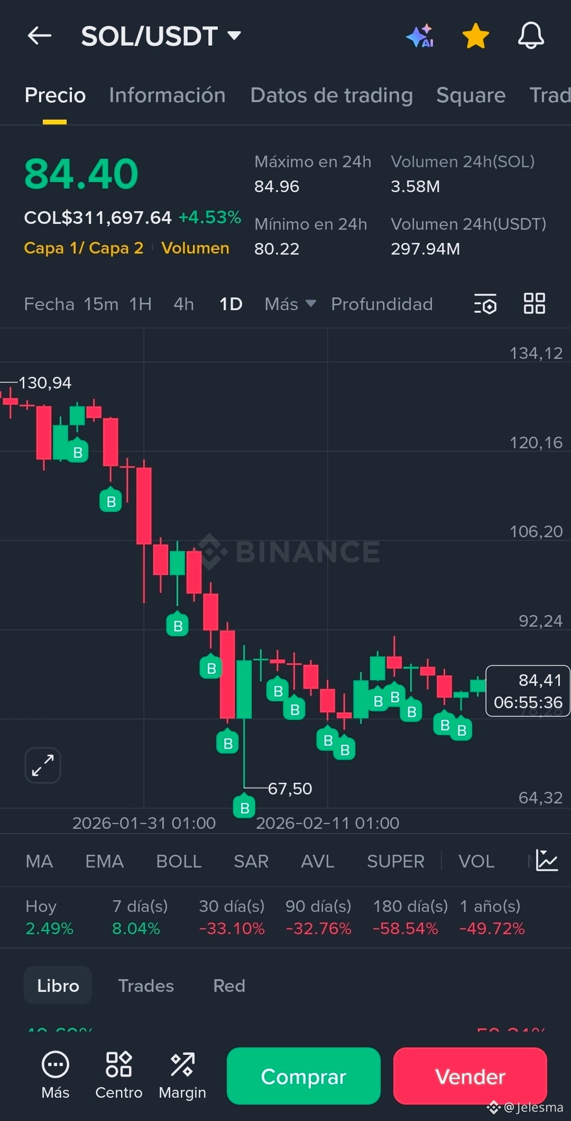Switch to the Información tab
The height and width of the screenshot is (1121, 571).
point(167,95)
